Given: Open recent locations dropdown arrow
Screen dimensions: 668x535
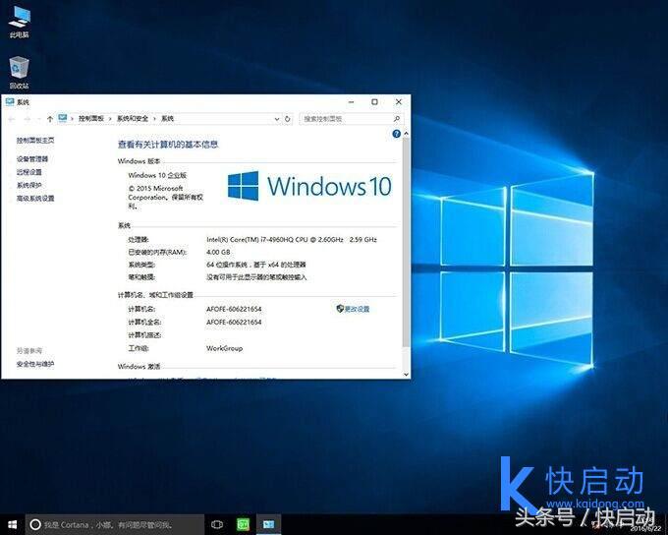Looking at the screenshot, I should (39, 119).
